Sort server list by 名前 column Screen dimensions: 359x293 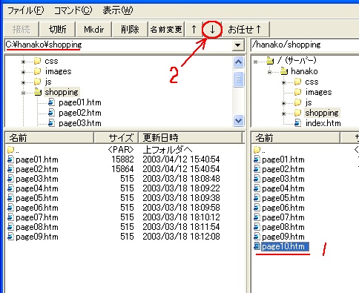point(296,138)
